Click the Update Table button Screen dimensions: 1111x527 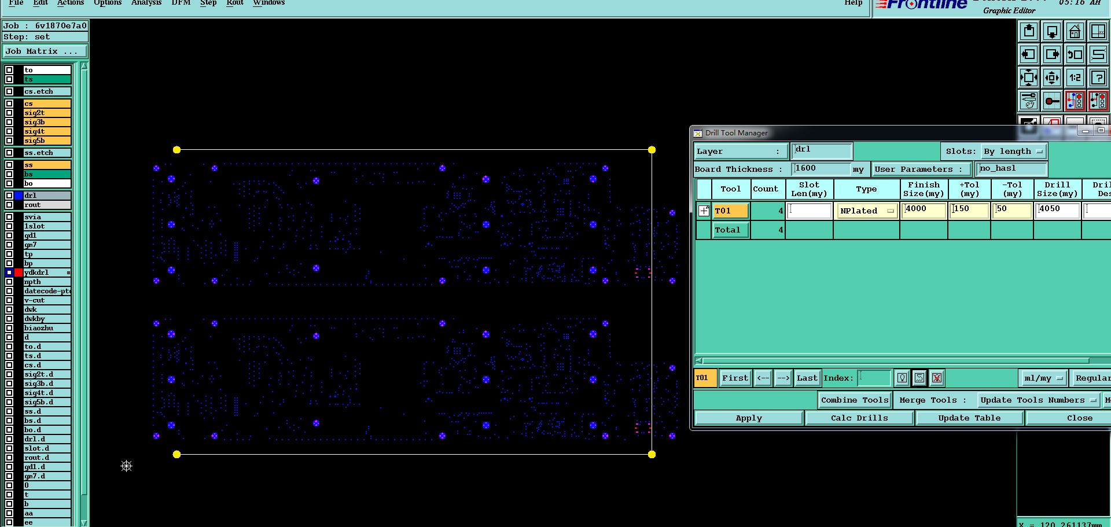[x=969, y=418]
